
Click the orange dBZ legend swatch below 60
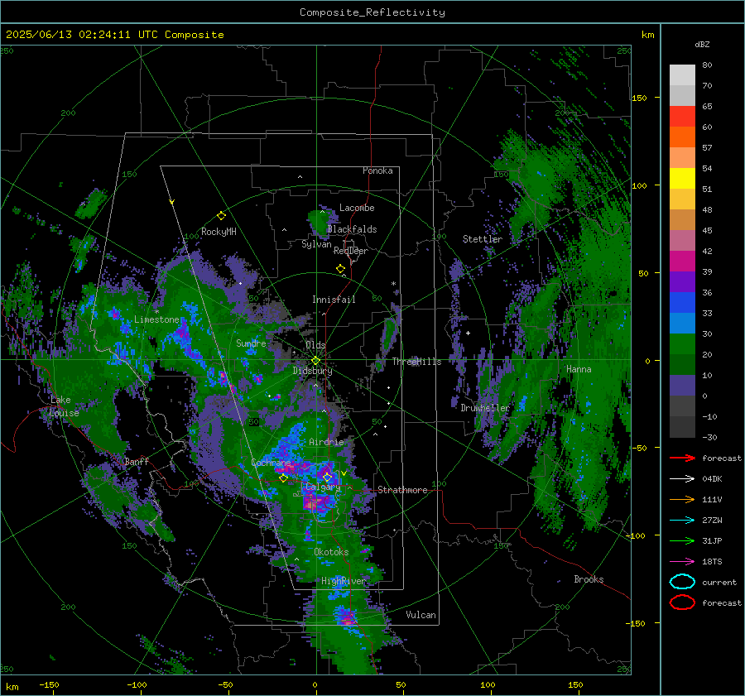point(682,137)
